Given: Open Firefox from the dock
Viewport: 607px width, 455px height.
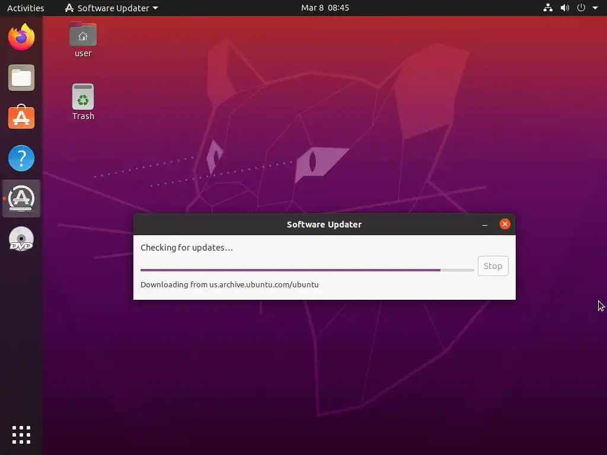Looking at the screenshot, I should (21, 37).
